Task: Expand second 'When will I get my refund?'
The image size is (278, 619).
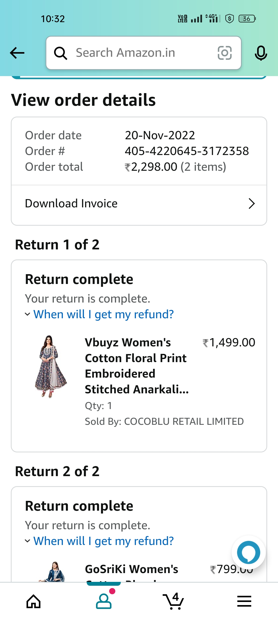Action: (103, 541)
